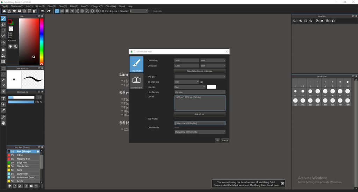The height and width of the screenshot is (192, 358).
Task: Dismiss the update notification message
Action: pos(282,184)
